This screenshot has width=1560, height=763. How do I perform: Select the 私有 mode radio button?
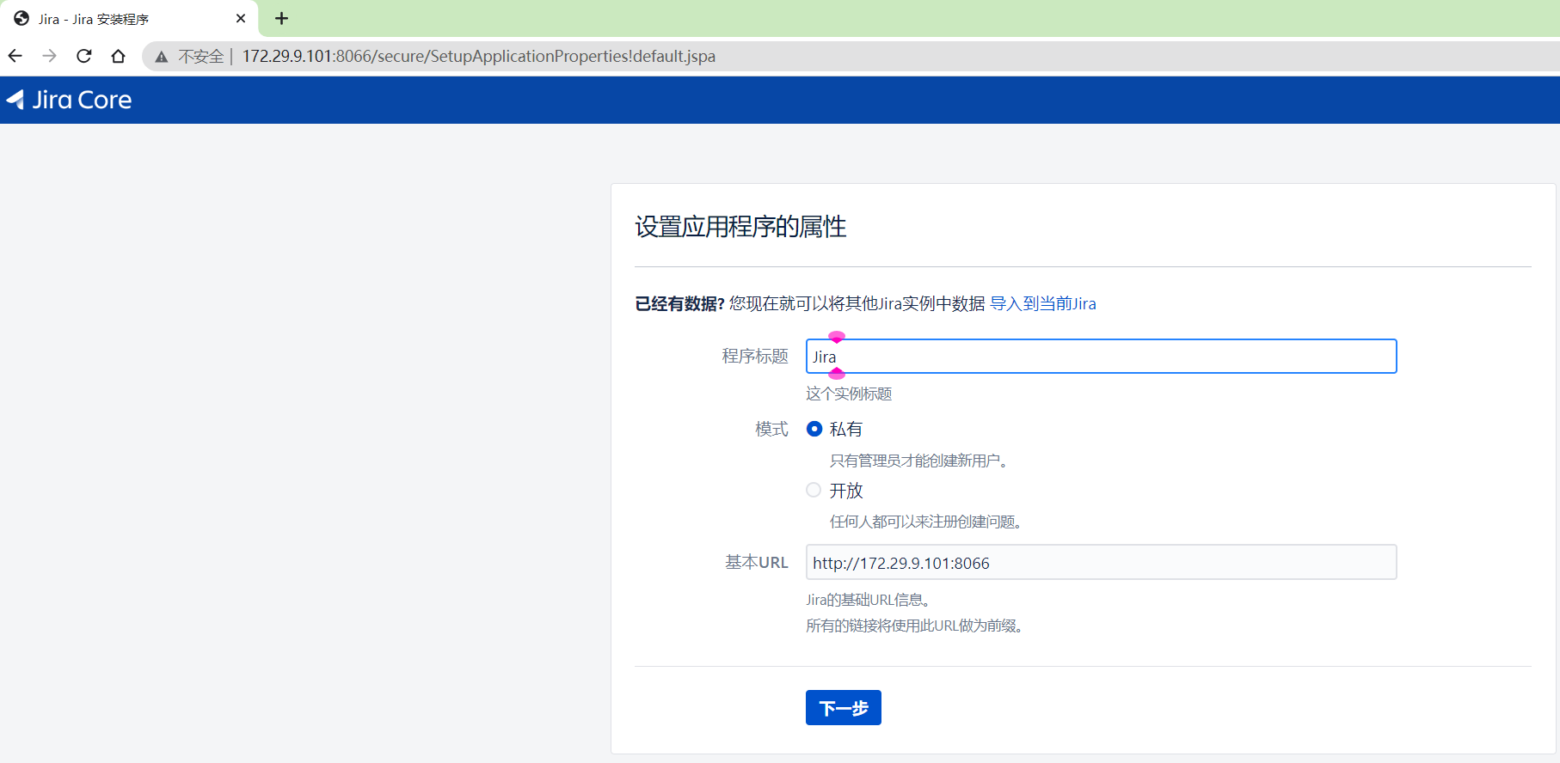pos(814,429)
